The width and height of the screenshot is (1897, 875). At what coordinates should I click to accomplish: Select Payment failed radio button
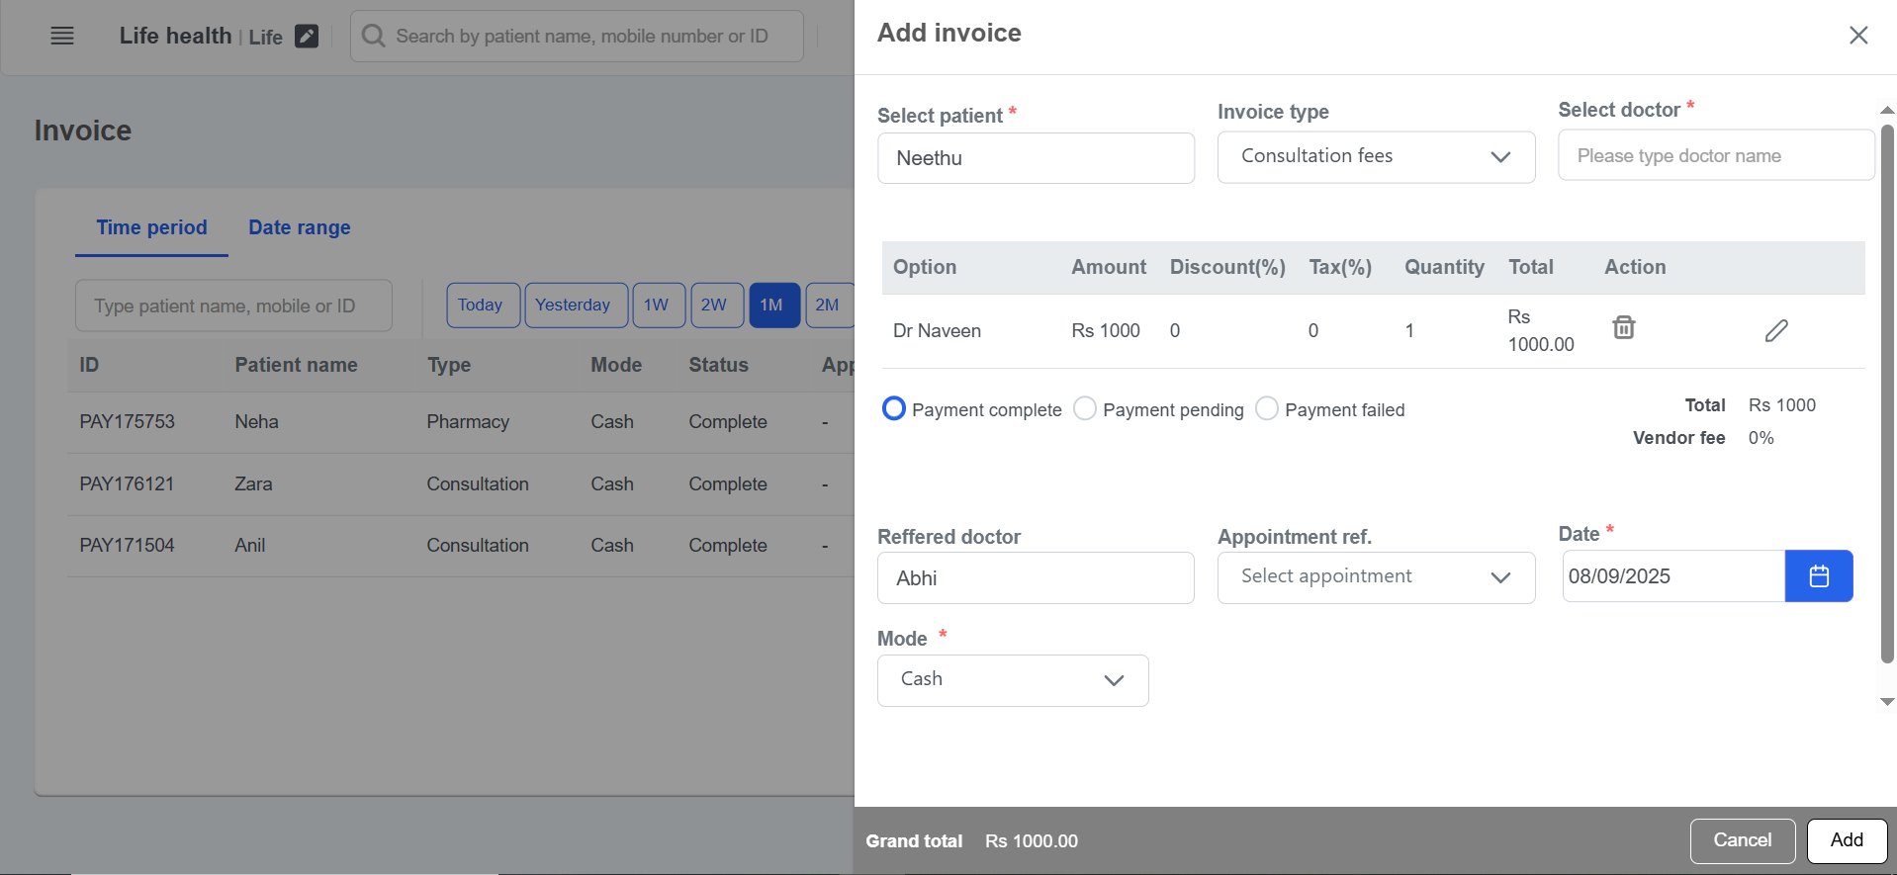tap(1267, 408)
